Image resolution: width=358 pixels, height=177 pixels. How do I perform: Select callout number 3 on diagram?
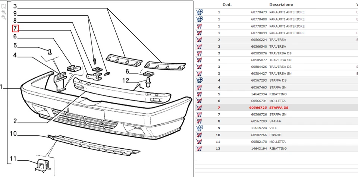click(15, 6)
